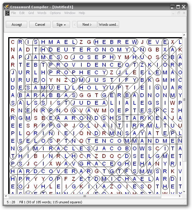
Task: Close the Crossword Compiler window
Action: click(184, 7)
